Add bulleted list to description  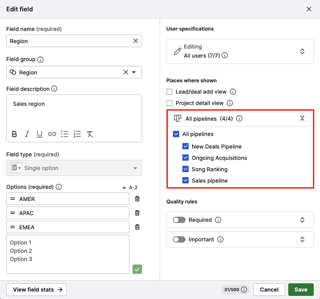coord(64,134)
